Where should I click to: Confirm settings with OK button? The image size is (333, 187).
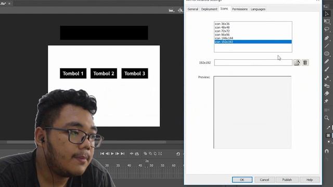point(242,180)
